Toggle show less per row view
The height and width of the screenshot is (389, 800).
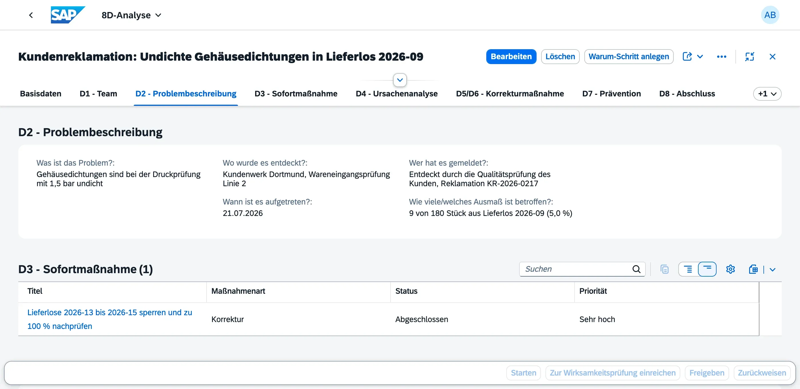tap(707, 269)
